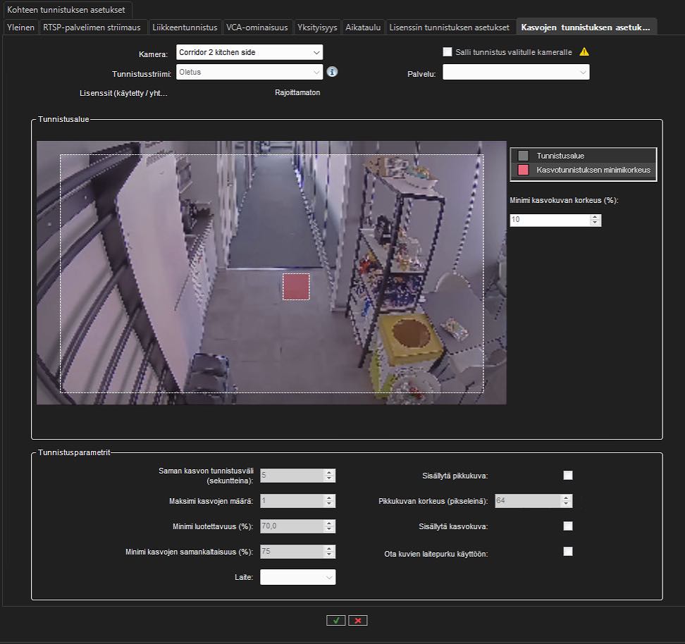Increase Minimi kasvokuvan korkeus value
This screenshot has width=685, height=644.
(x=596, y=218)
